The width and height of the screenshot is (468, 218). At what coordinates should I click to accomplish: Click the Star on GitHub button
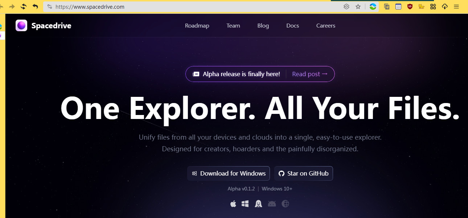pos(304,173)
